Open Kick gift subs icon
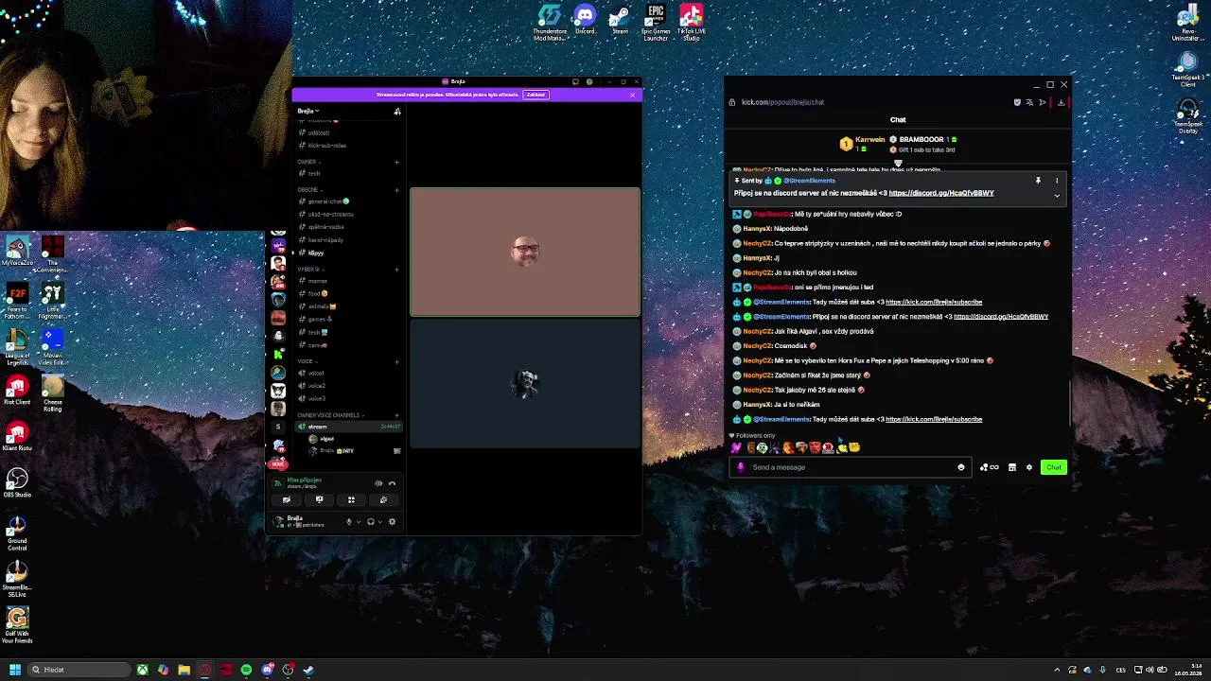 (990, 467)
